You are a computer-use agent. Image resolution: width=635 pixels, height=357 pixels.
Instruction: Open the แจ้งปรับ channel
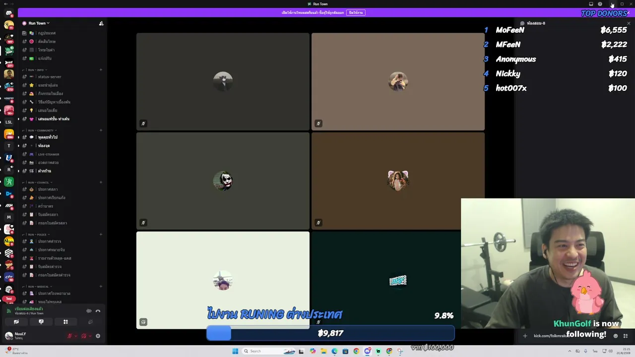62,59
